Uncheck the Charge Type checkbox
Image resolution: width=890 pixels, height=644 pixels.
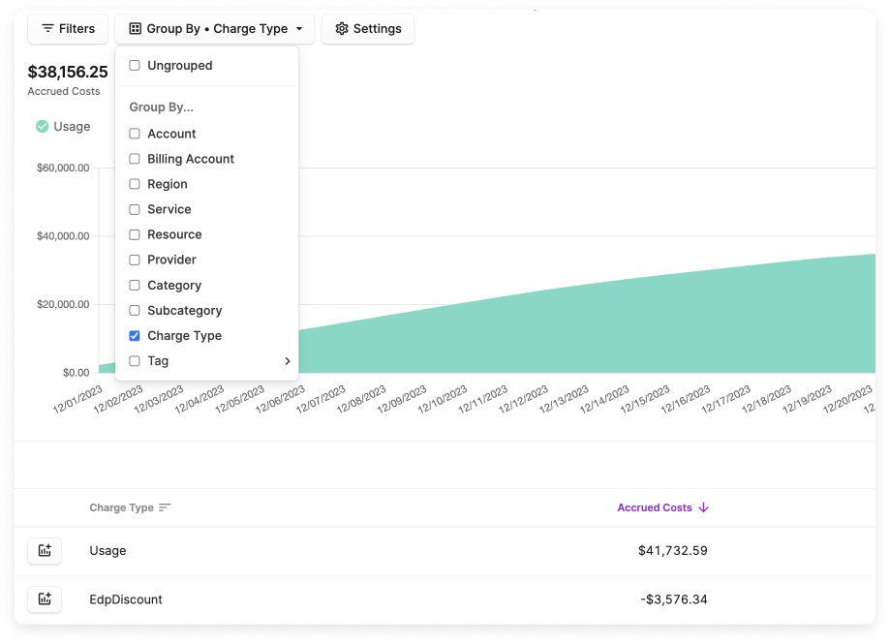[134, 335]
